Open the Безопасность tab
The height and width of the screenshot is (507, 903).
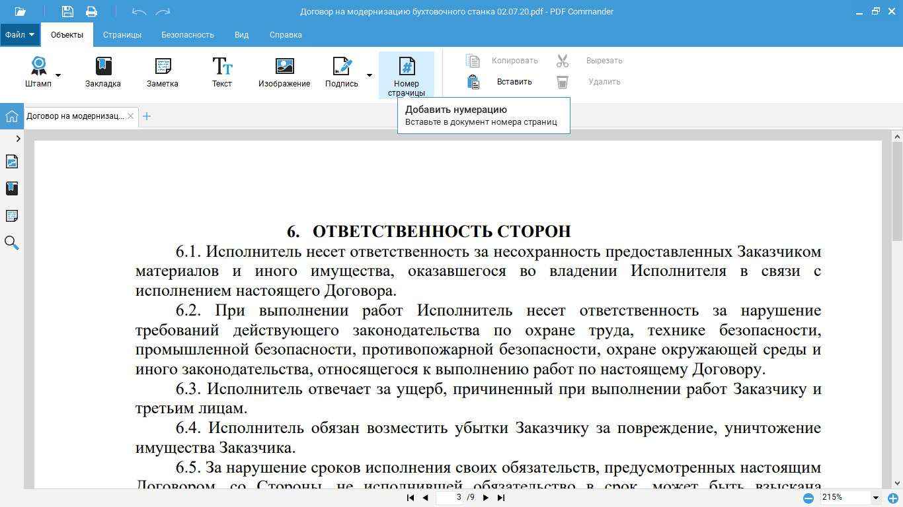[188, 35]
